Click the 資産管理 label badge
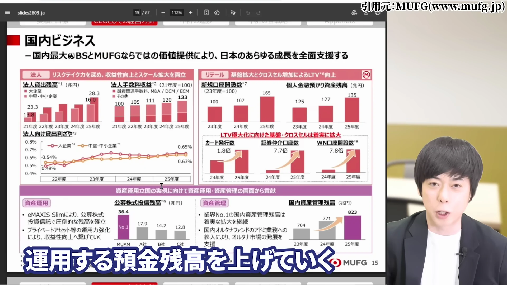This screenshot has width=507, height=285. click(x=214, y=203)
